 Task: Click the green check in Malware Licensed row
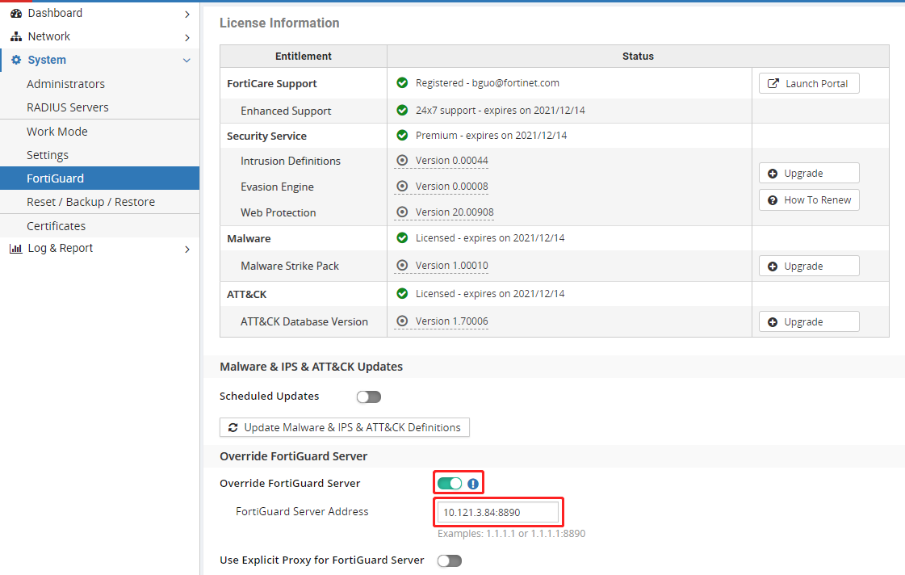(x=402, y=238)
